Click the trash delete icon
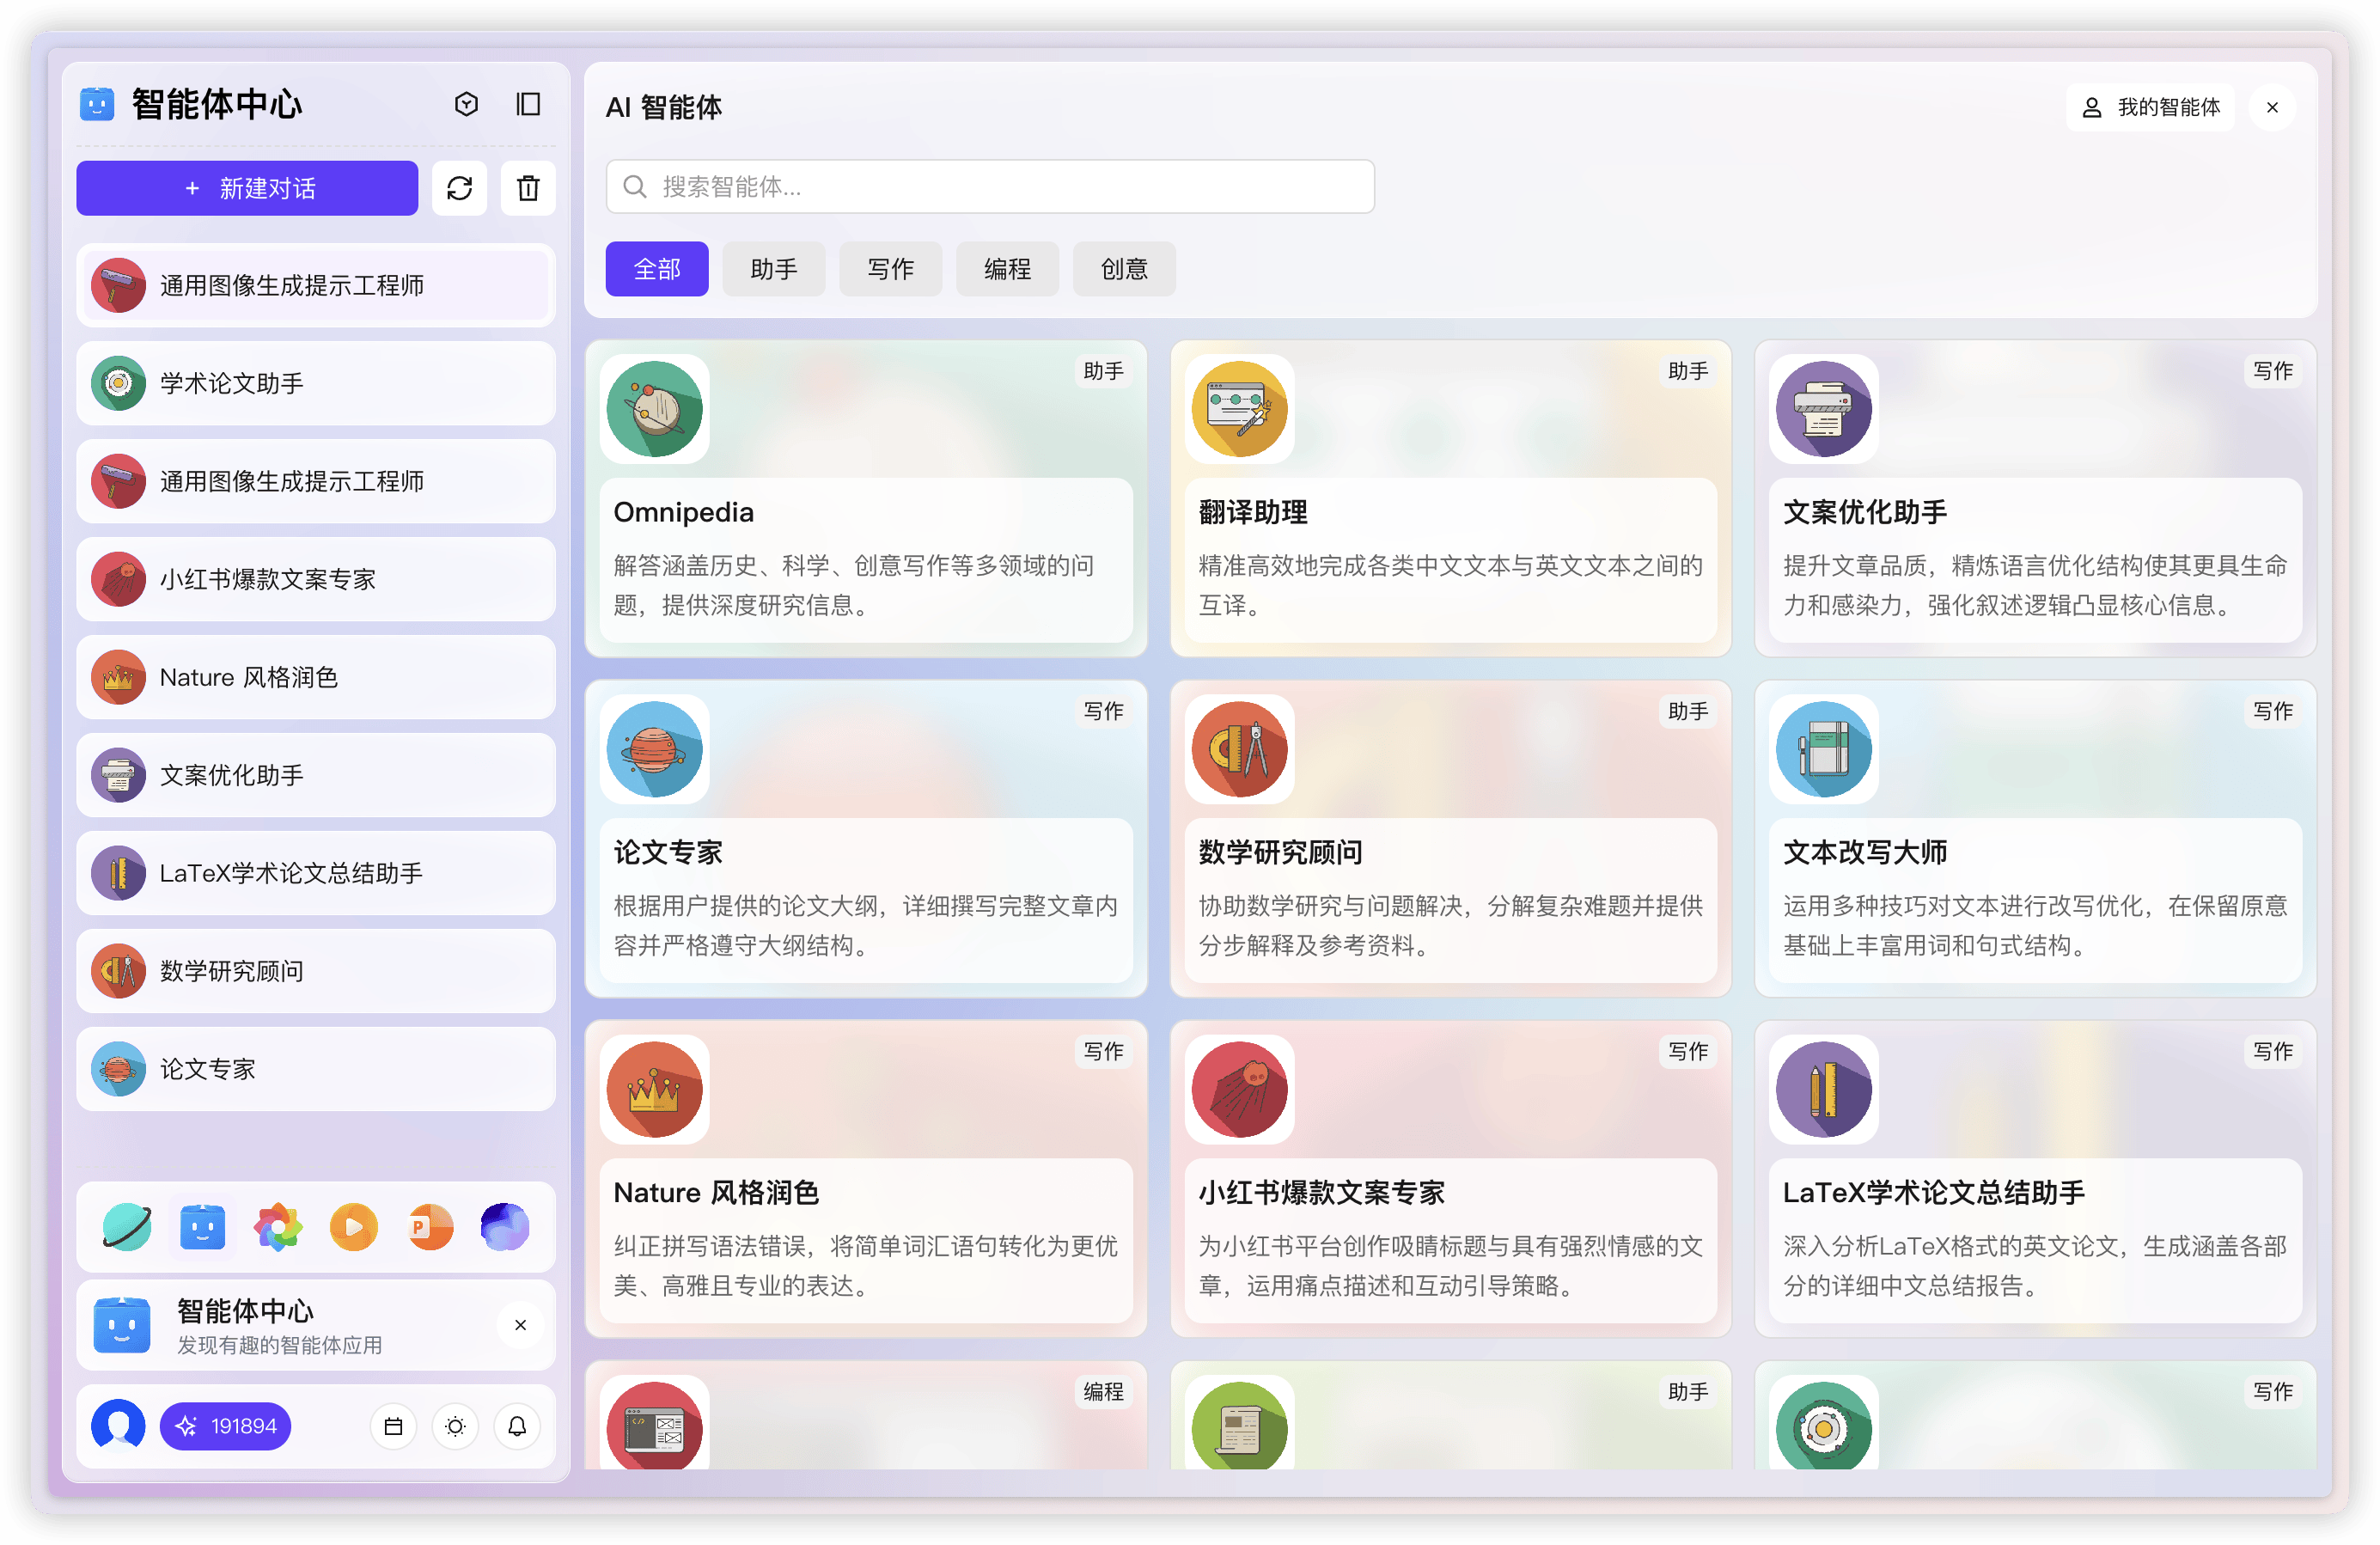 [x=528, y=188]
